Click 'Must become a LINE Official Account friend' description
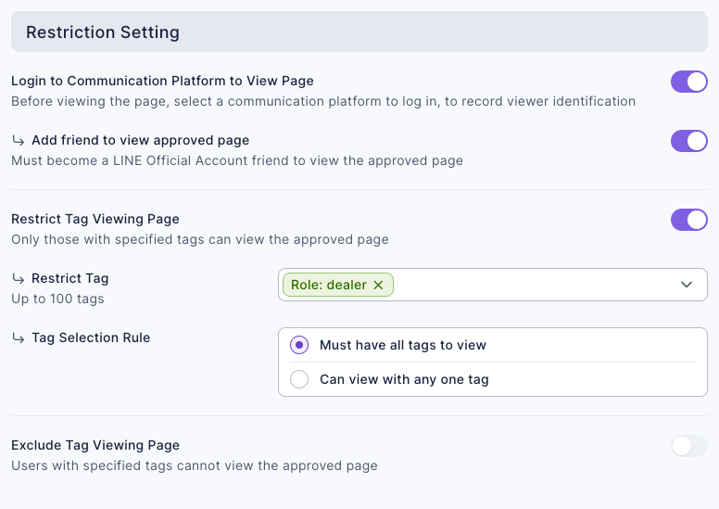This screenshot has width=719, height=509. coord(237,160)
